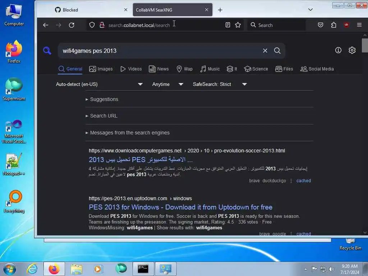Select the It search category
Screen dimensions: 368x276
point(232,69)
